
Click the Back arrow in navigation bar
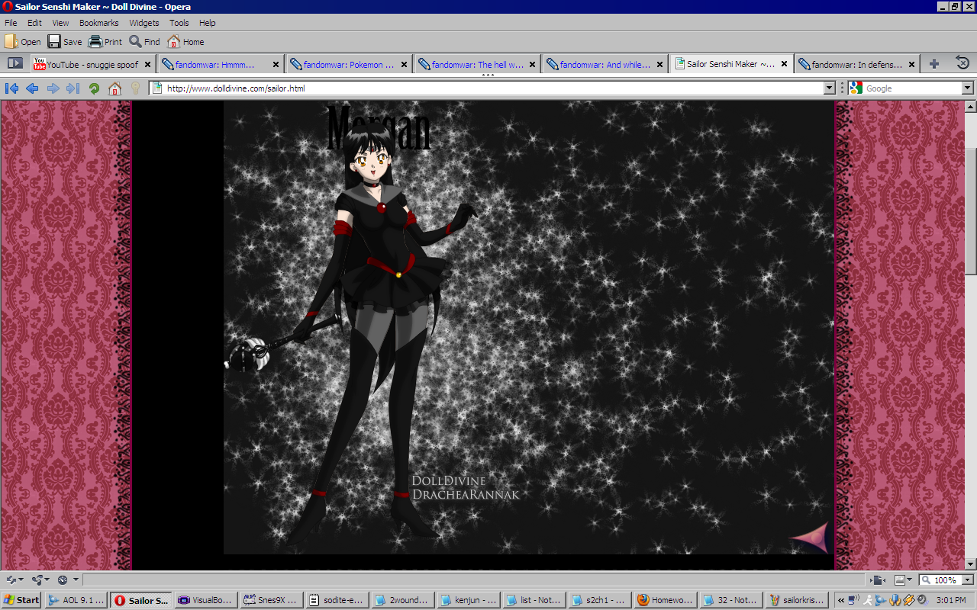(32, 88)
